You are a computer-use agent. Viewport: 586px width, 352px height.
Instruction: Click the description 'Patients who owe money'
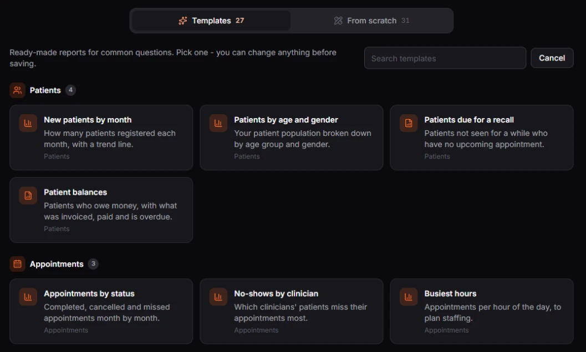tap(110, 211)
